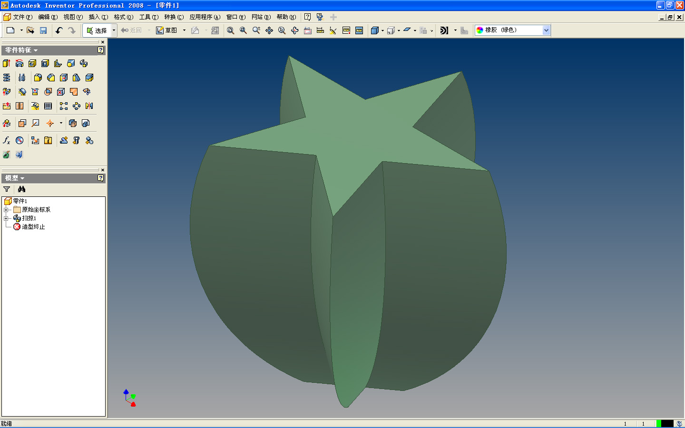Select the Coil feature tool
Viewport: 685px width, 428px height.
[x=7, y=78]
